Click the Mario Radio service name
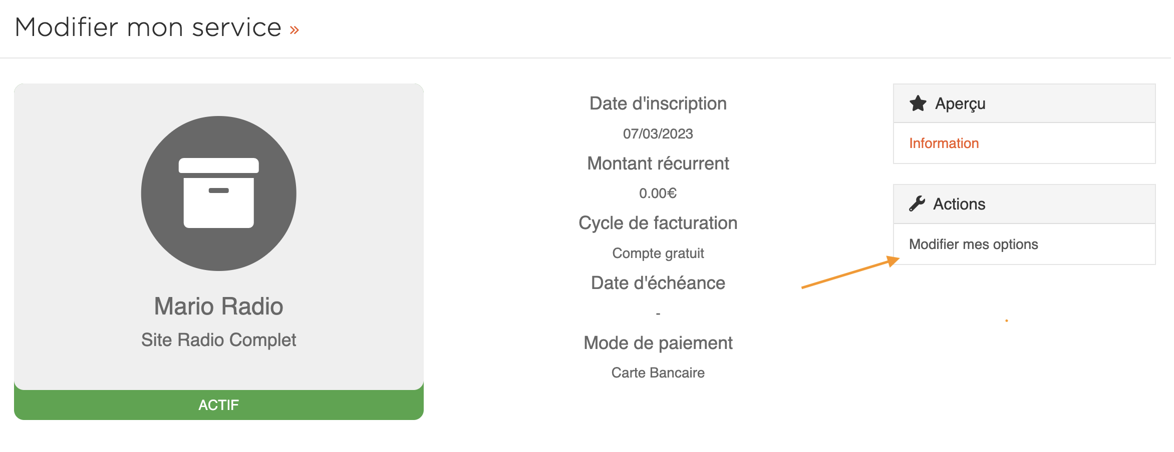The image size is (1174, 452). click(218, 306)
